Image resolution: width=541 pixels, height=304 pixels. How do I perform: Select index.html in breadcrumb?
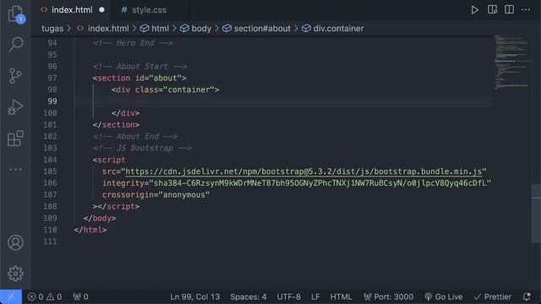[108, 29]
